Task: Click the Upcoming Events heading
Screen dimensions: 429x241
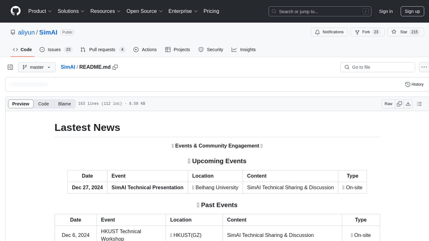Action: [x=217, y=161]
